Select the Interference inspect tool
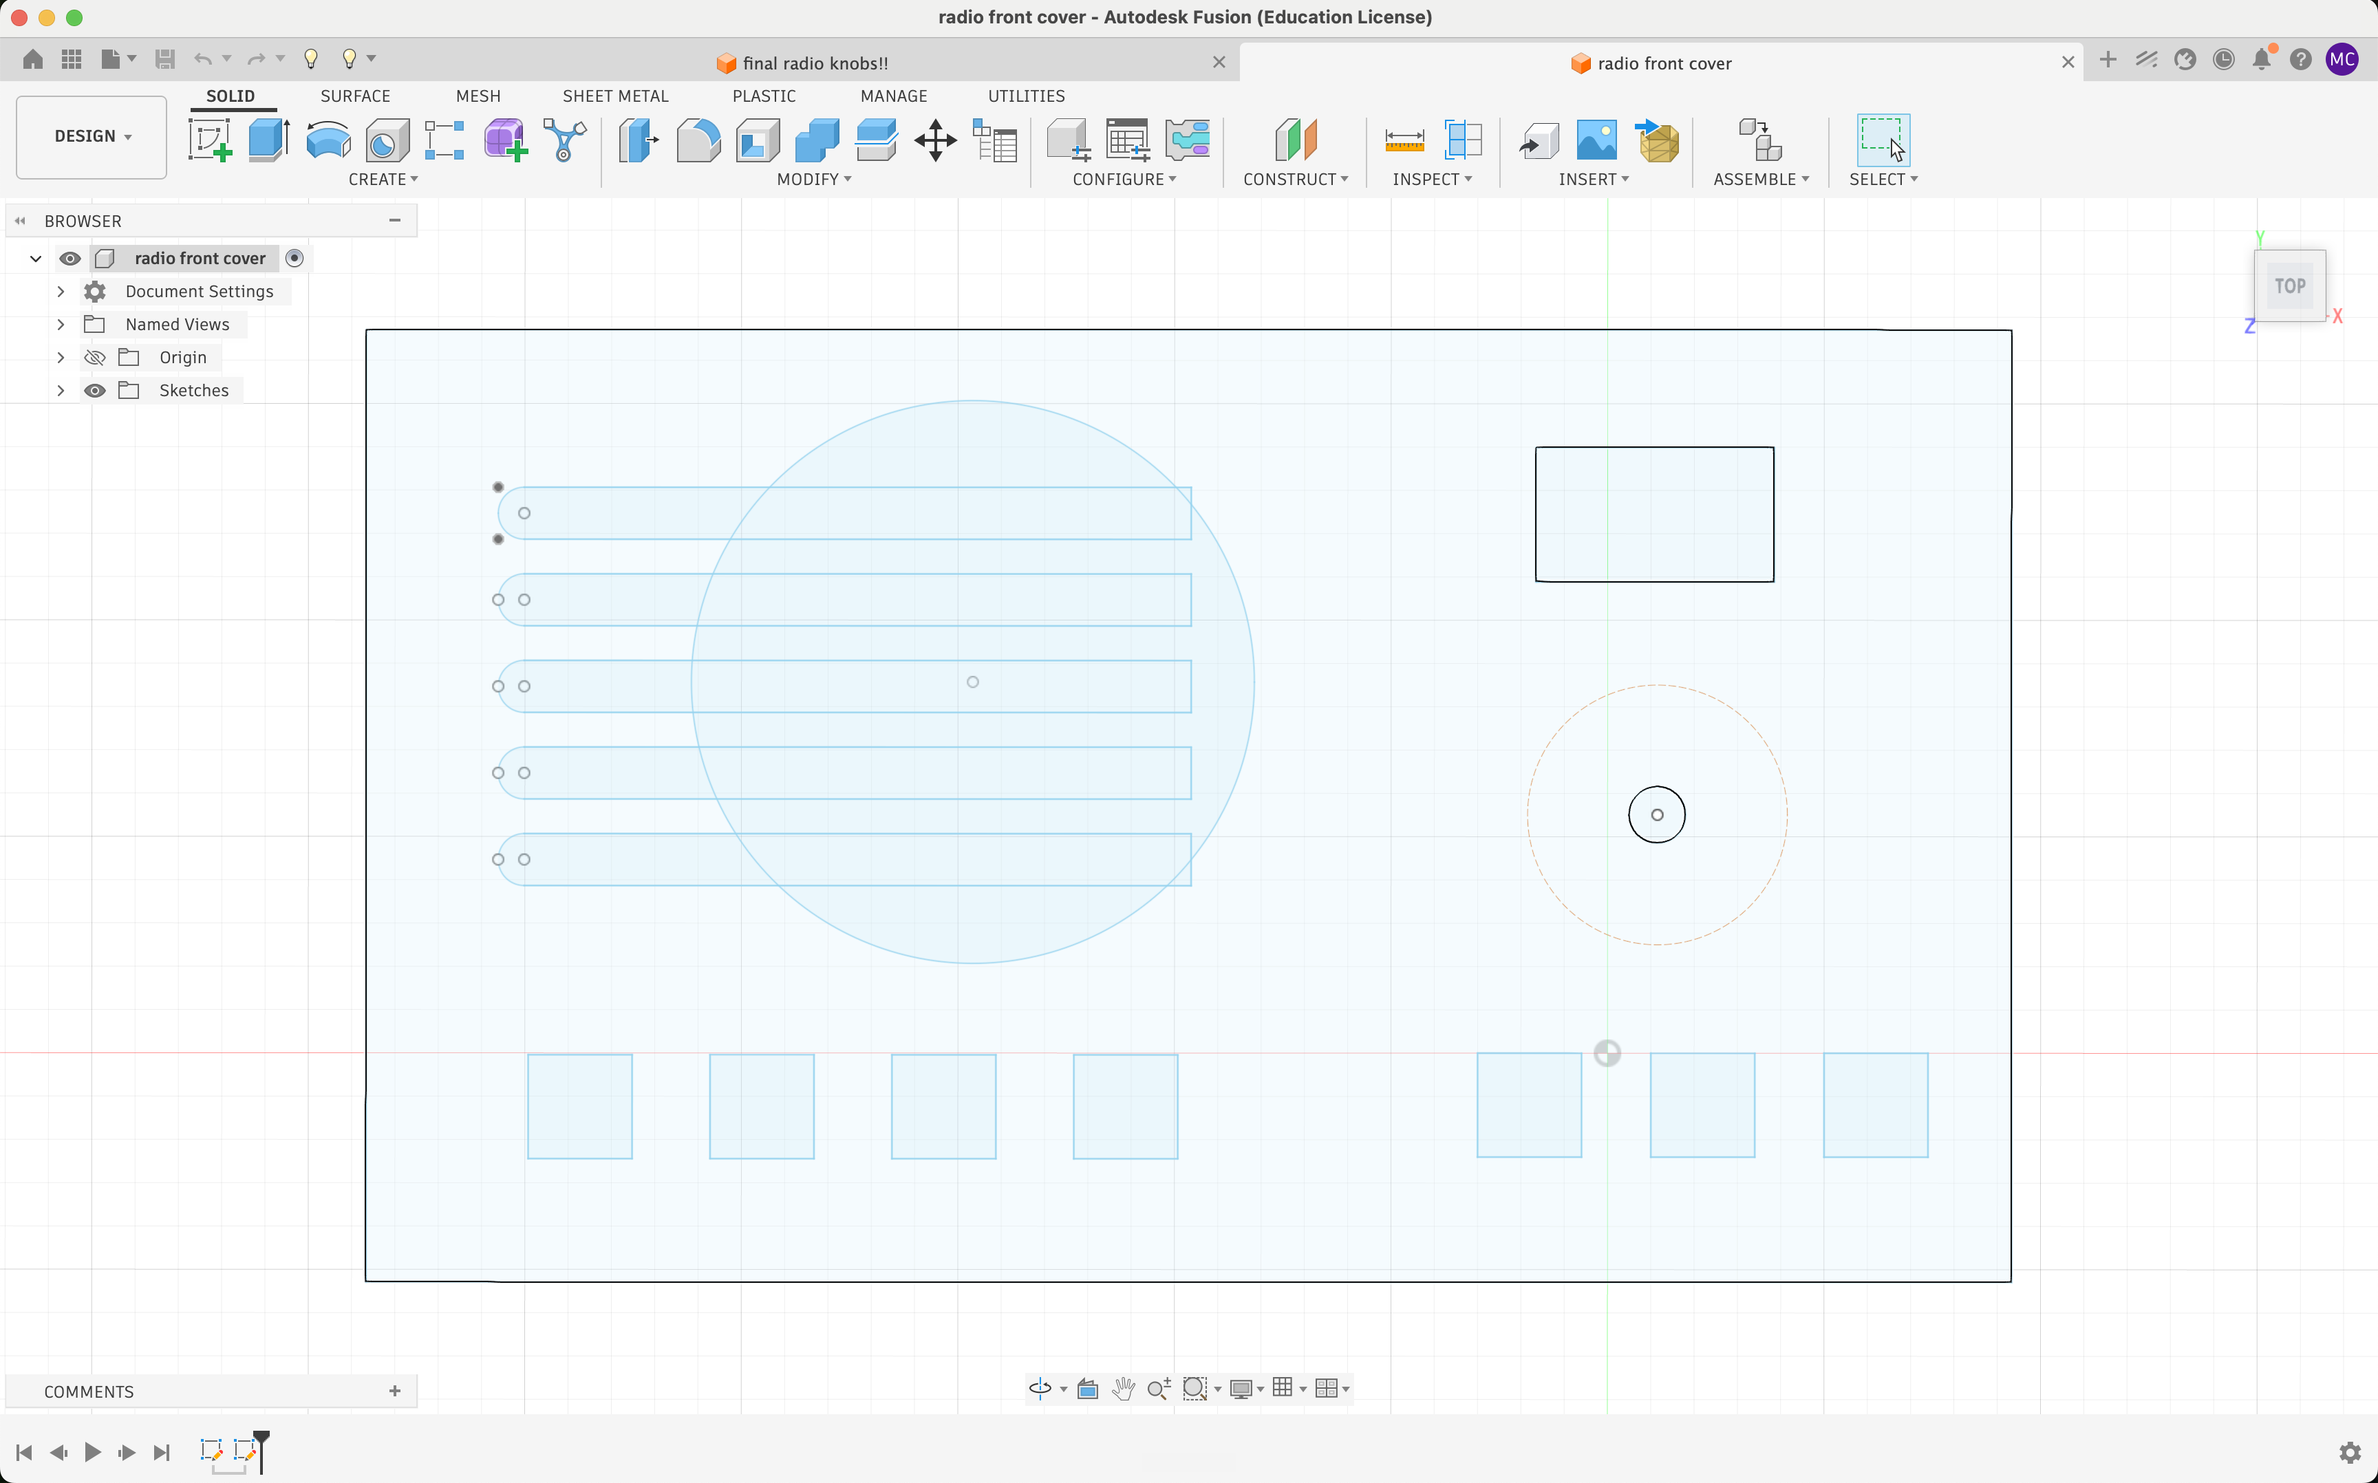The image size is (2378, 1483). pos(1463,140)
